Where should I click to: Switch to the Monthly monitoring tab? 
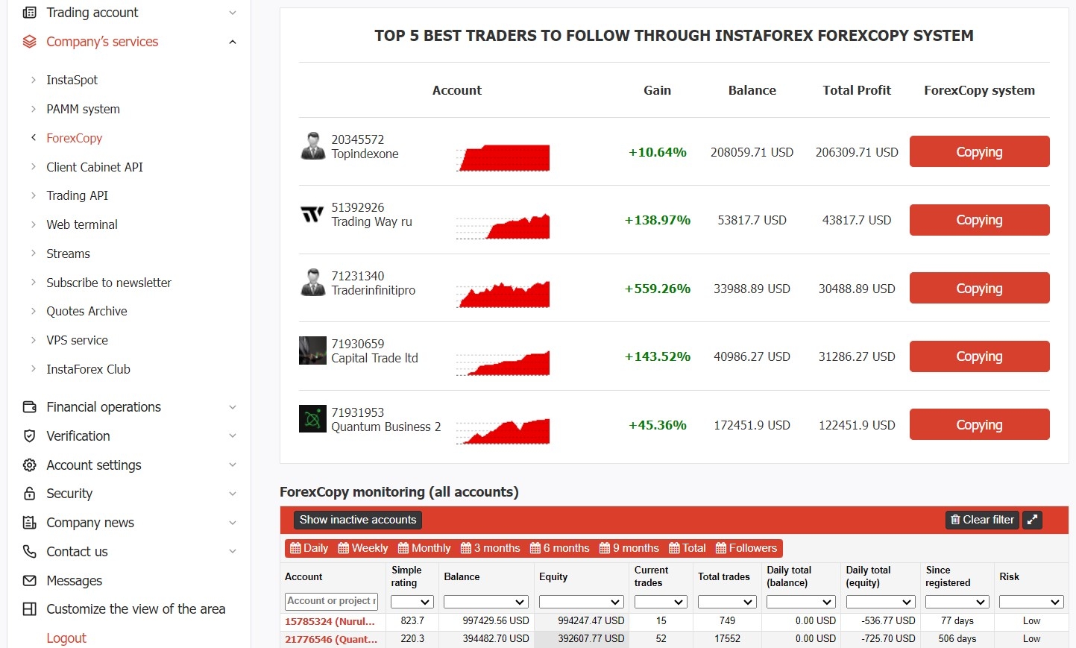[424, 547]
